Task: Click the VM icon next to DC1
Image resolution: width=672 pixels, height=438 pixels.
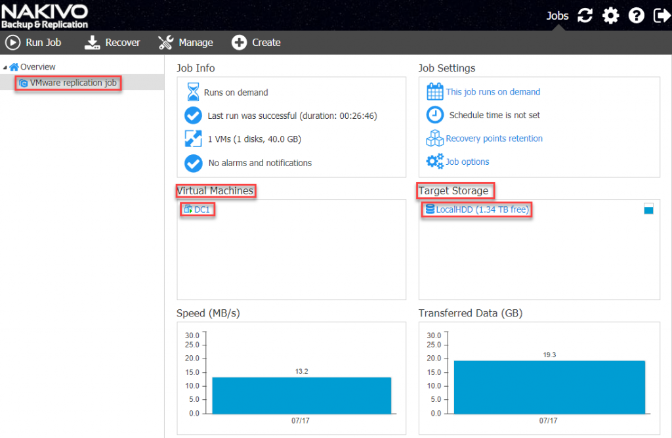Action: [x=187, y=209]
